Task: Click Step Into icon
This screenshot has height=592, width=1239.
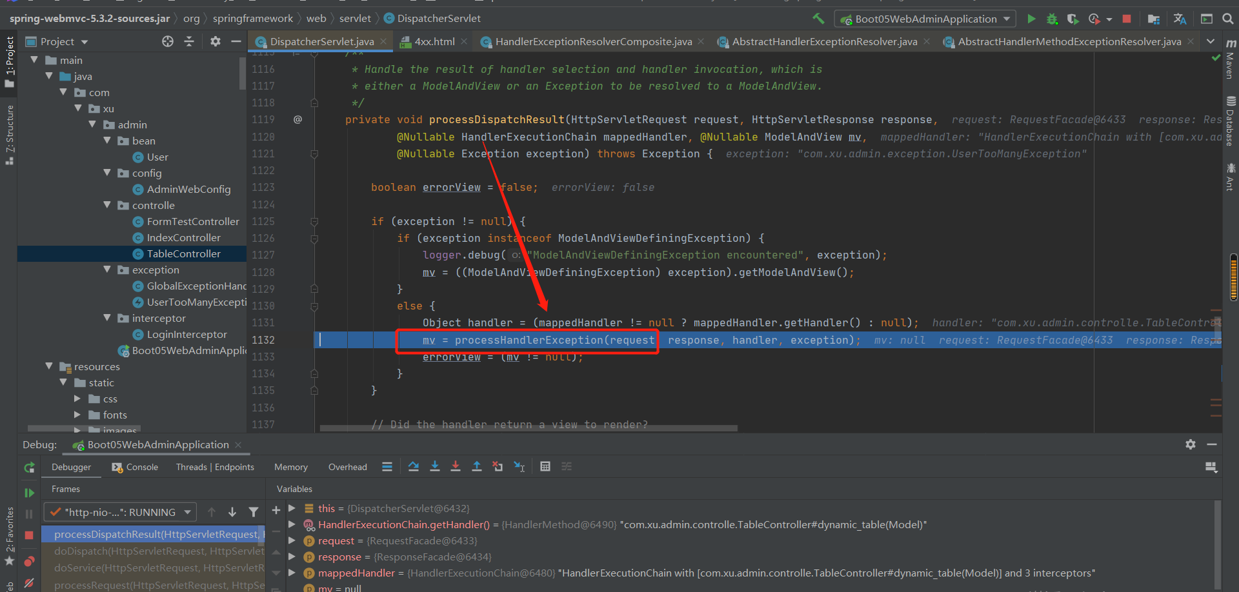Action: [x=435, y=466]
